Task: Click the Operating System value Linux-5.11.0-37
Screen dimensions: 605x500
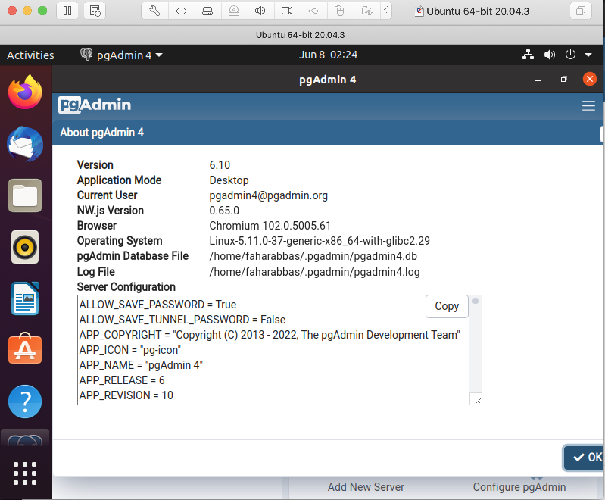Action: pyautogui.click(x=320, y=241)
